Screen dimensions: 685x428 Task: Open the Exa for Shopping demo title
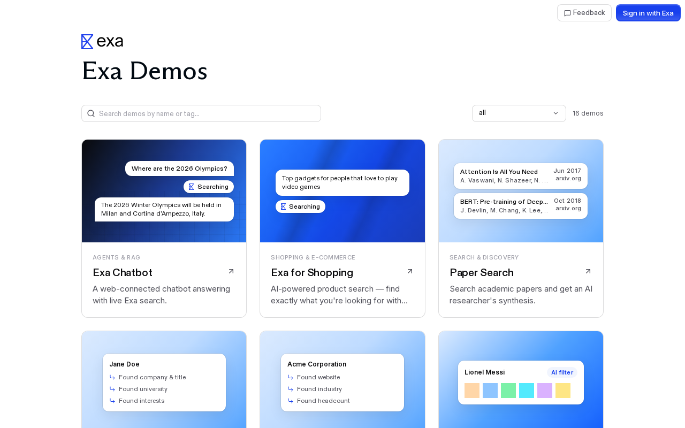click(x=312, y=273)
